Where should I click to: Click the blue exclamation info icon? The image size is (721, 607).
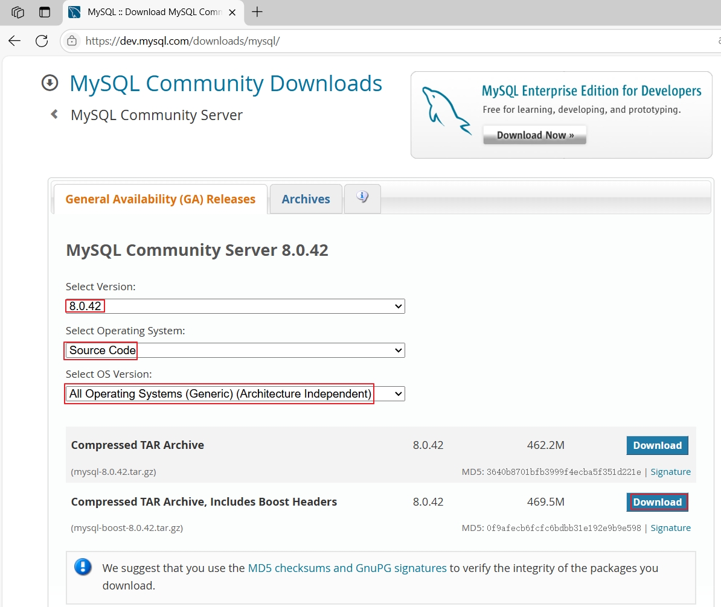click(x=83, y=567)
